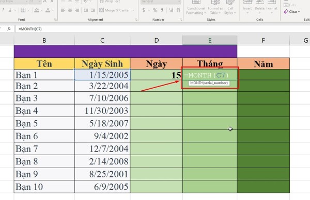The width and height of the screenshot is (310, 200).
Task: Select cell with date 3/22/2004
Action: click(102, 86)
